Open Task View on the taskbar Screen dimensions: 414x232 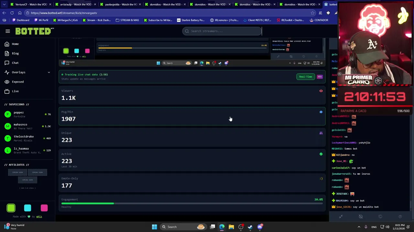212,227
